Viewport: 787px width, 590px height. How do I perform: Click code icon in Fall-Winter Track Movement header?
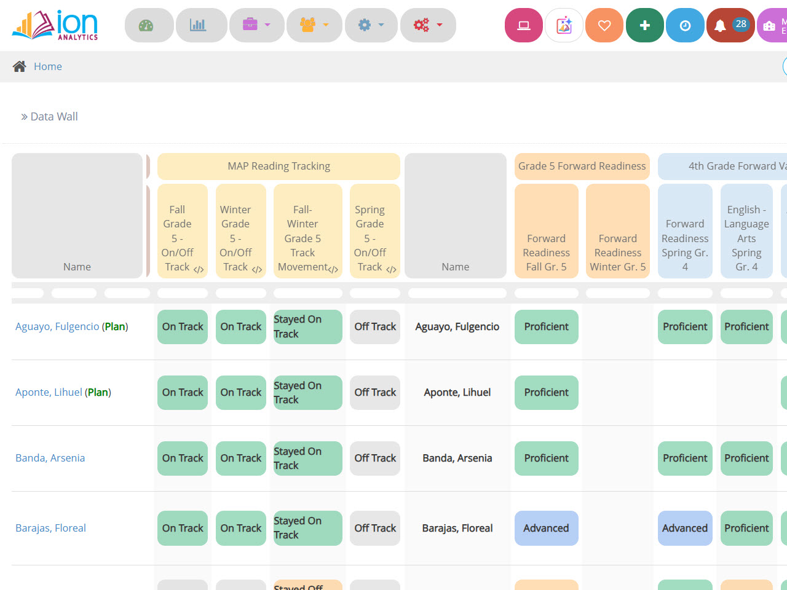click(333, 269)
